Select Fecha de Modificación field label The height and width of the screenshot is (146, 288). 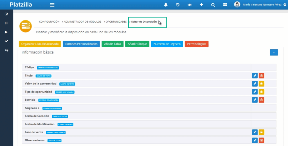(x=39, y=124)
